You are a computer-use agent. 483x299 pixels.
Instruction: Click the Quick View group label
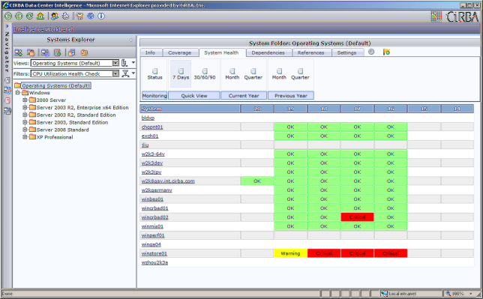[x=194, y=96]
